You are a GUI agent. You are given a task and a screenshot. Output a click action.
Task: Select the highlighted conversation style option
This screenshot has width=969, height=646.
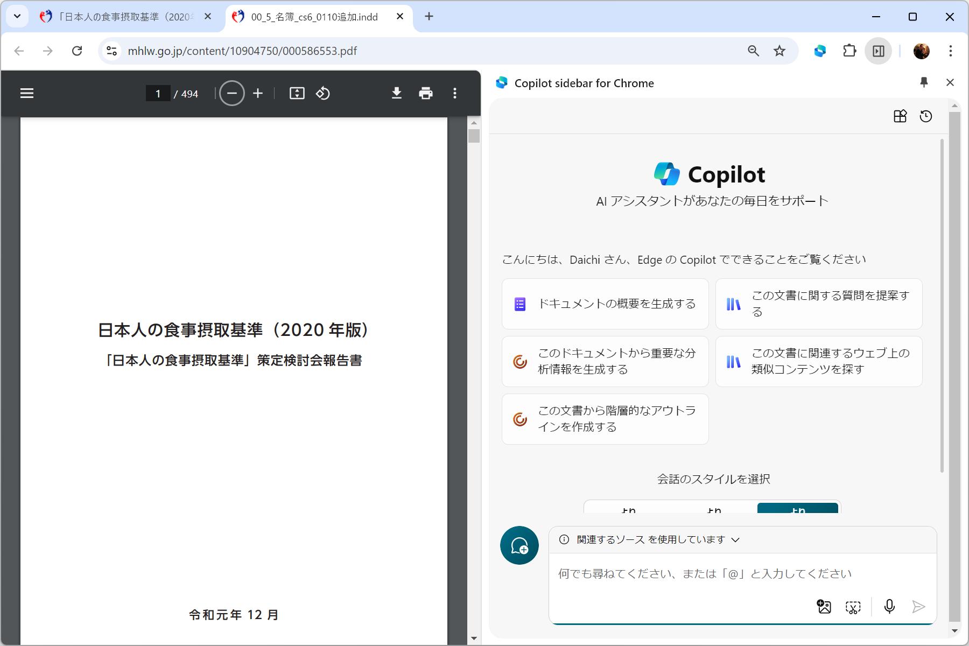click(x=798, y=508)
